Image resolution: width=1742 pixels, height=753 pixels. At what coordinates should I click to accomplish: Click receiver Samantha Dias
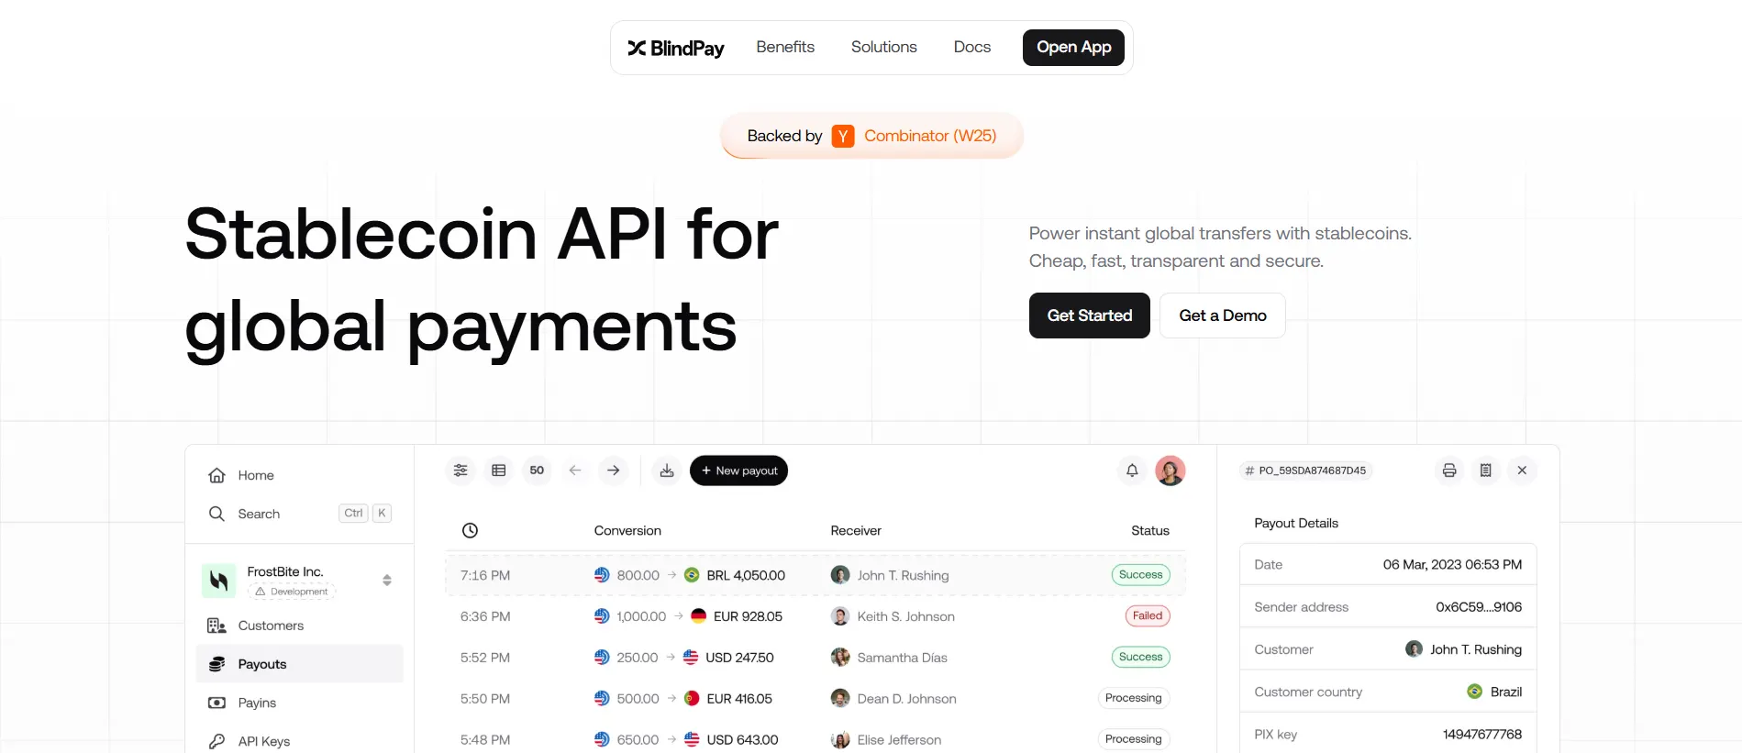(902, 658)
